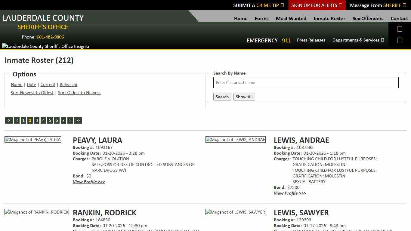The height and width of the screenshot is (231, 411).
Task: Click Show All to list every inmate
Action: [244, 97]
